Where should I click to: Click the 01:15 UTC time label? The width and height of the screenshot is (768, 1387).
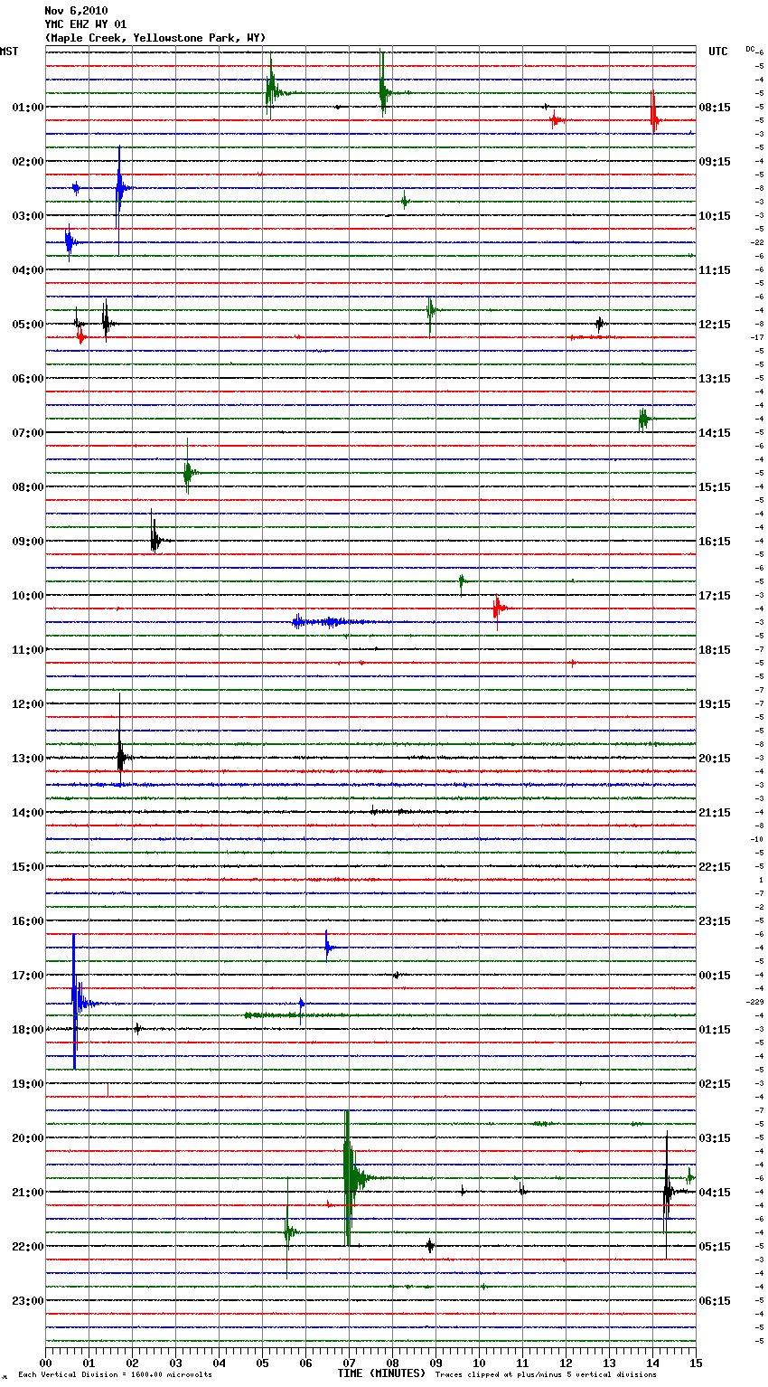coord(715,1030)
